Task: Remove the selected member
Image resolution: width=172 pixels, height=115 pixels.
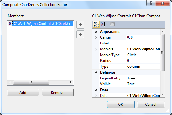Action: 58,92
